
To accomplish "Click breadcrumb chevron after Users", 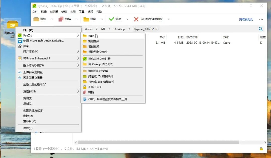I will click(x=97, y=29).
